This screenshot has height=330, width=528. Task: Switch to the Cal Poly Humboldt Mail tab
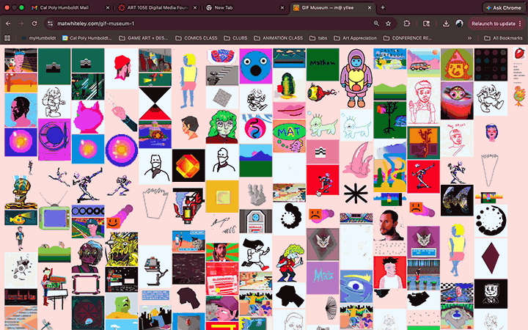pyautogui.click(x=70, y=8)
